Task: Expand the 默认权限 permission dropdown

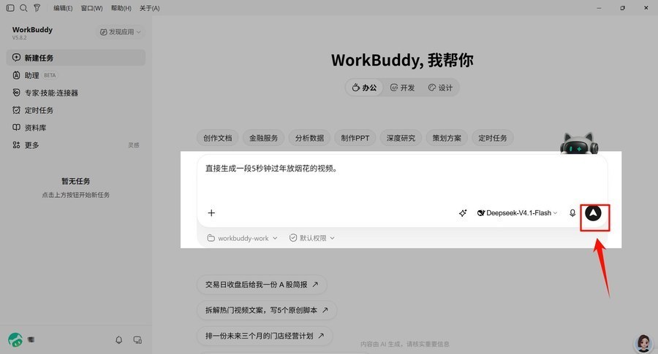Action: pos(311,238)
